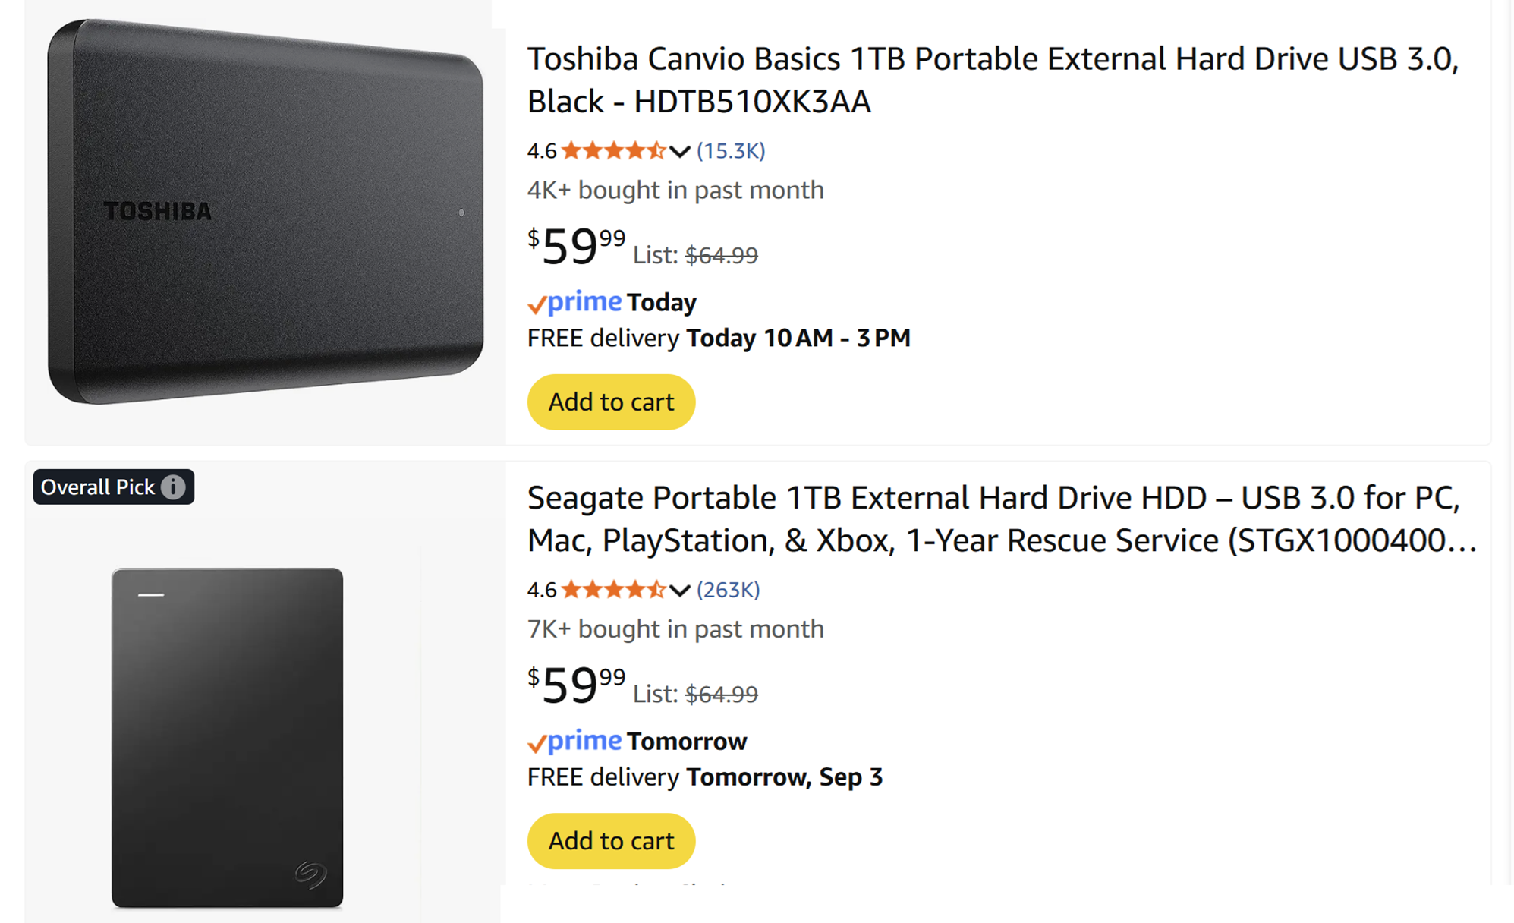This screenshot has width=1514, height=923.
Task: Click the Toshiba star rating icons
Action: tap(613, 151)
